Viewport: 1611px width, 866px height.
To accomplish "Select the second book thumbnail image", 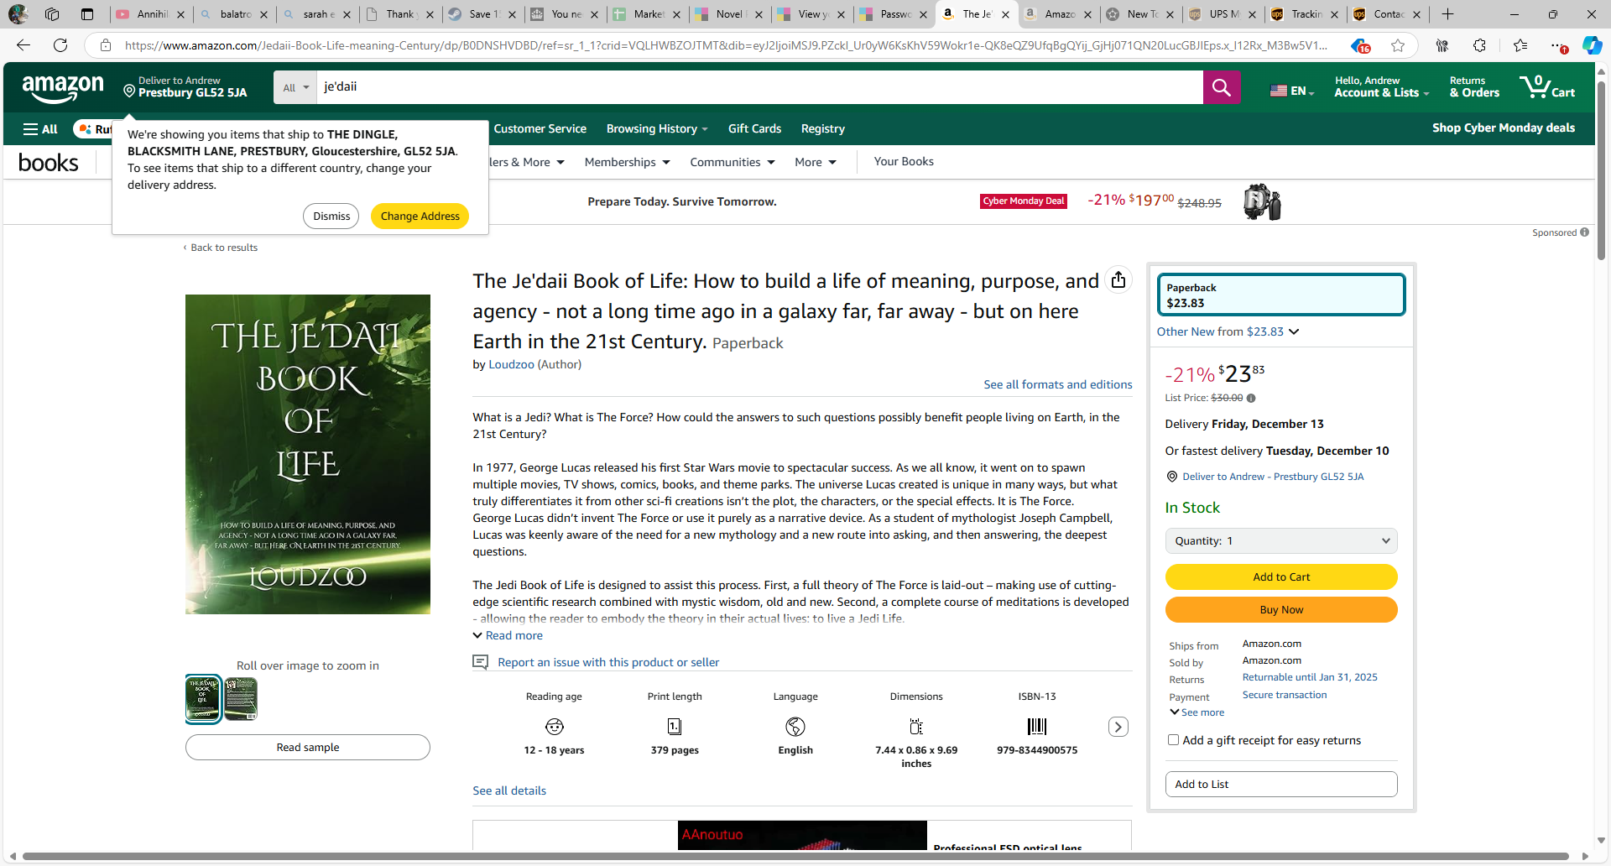I will (x=241, y=699).
